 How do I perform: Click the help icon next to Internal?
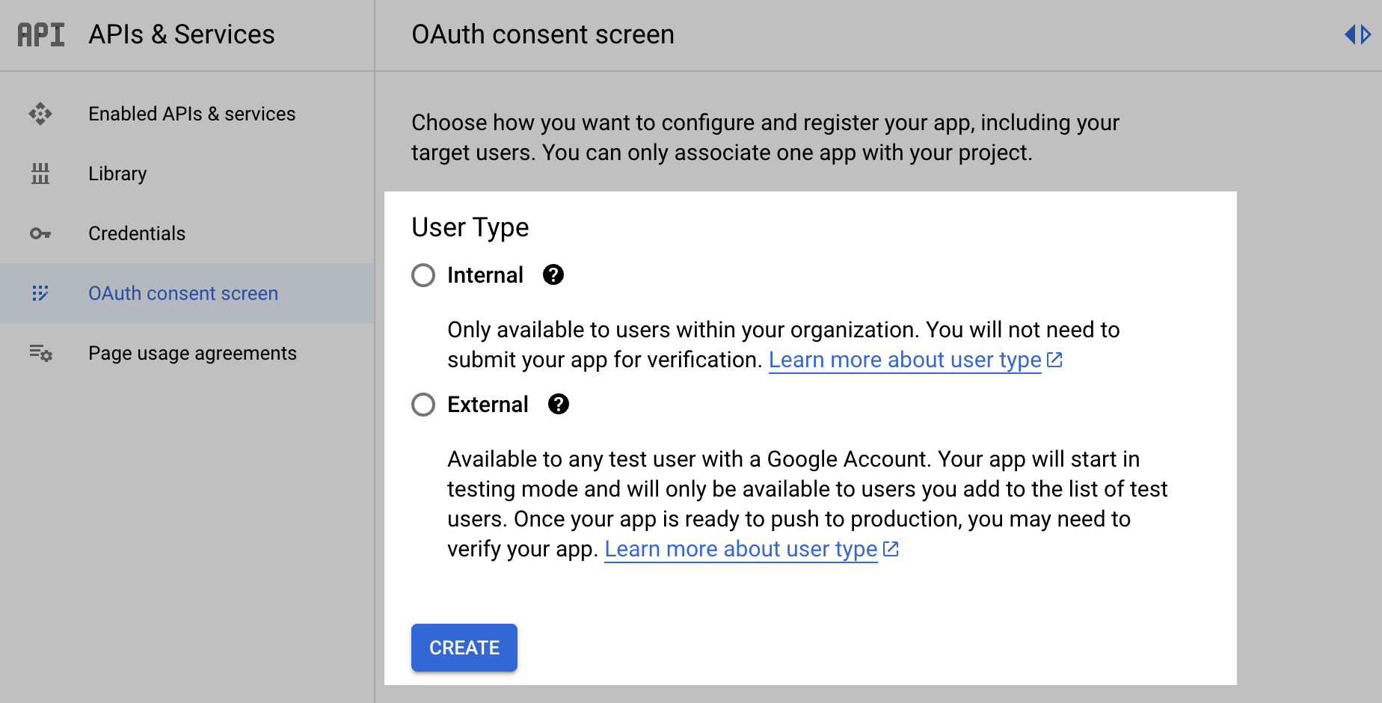click(x=553, y=275)
